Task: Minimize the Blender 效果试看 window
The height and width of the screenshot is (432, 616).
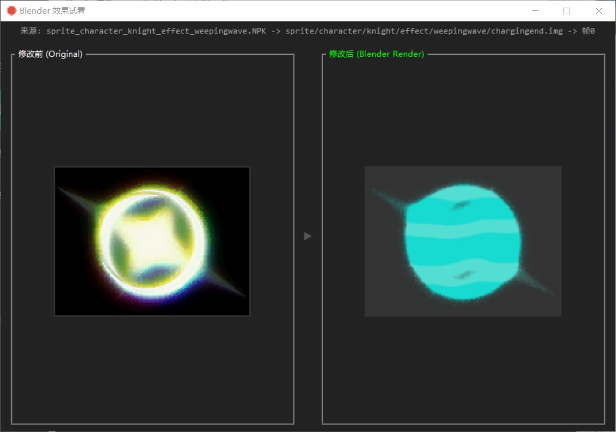Action: (536, 10)
